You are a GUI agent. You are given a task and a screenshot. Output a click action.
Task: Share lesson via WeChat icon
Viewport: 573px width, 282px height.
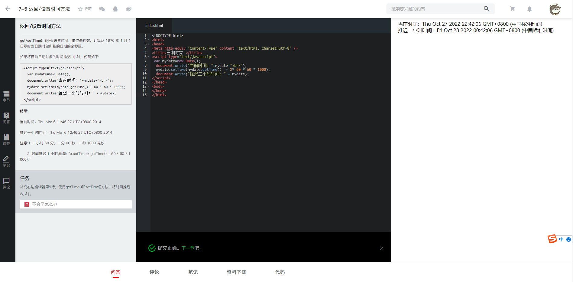tap(102, 9)
